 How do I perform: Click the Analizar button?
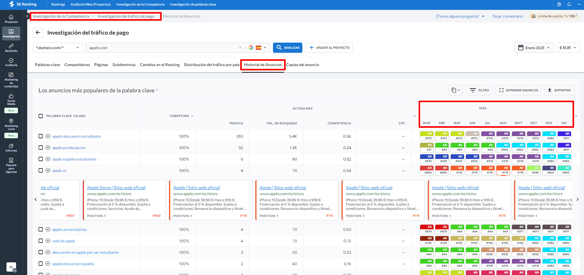click(288, 48)
